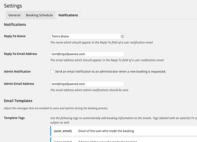Image resolution: width=197 pixels, height=142 pixels.
Task: Click the autofill icon in the Reply-To Name field
Action: (x=122, y=36)
